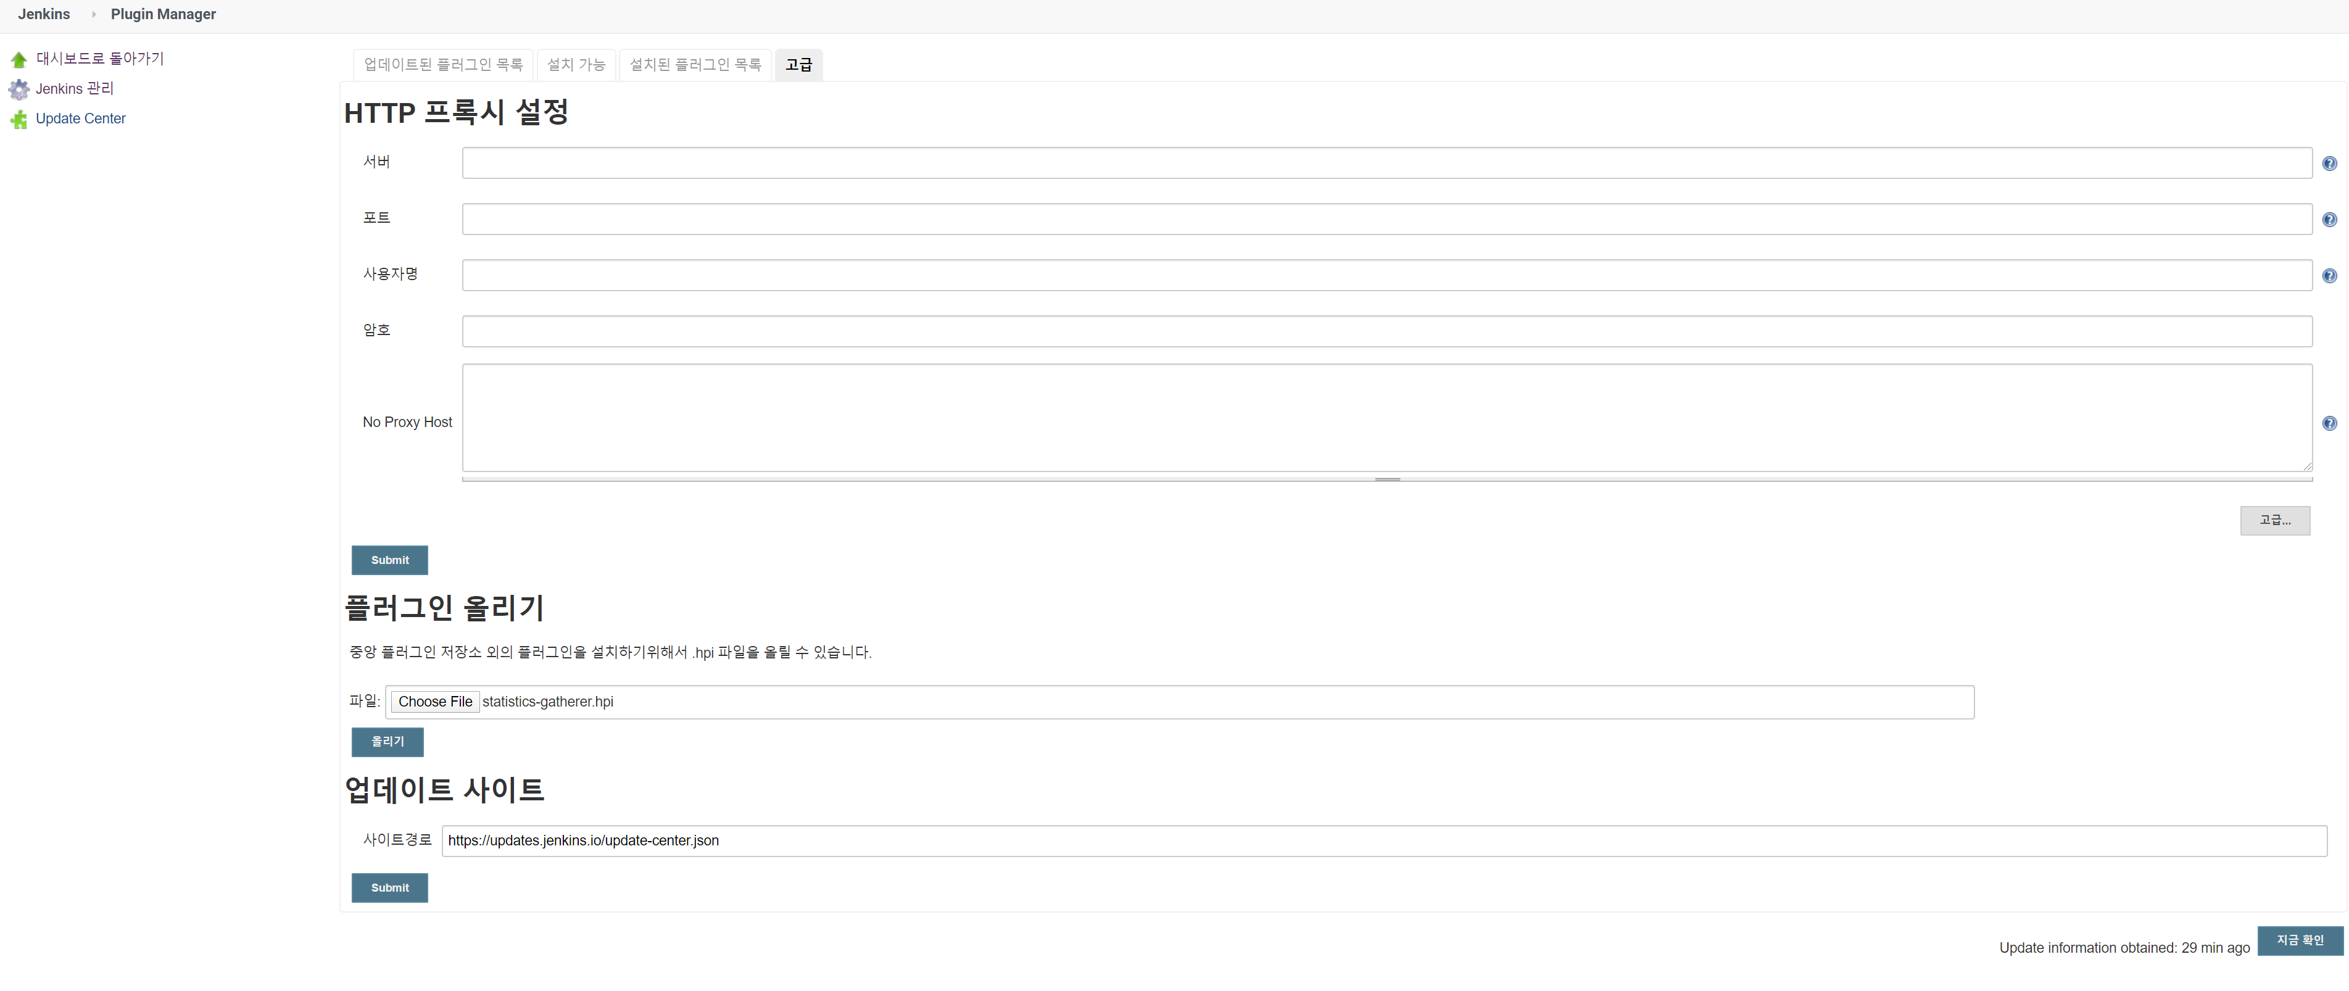Switch to 설치 가능 tab
Viewport: 2349px width, 991px height.
point(576,65)
